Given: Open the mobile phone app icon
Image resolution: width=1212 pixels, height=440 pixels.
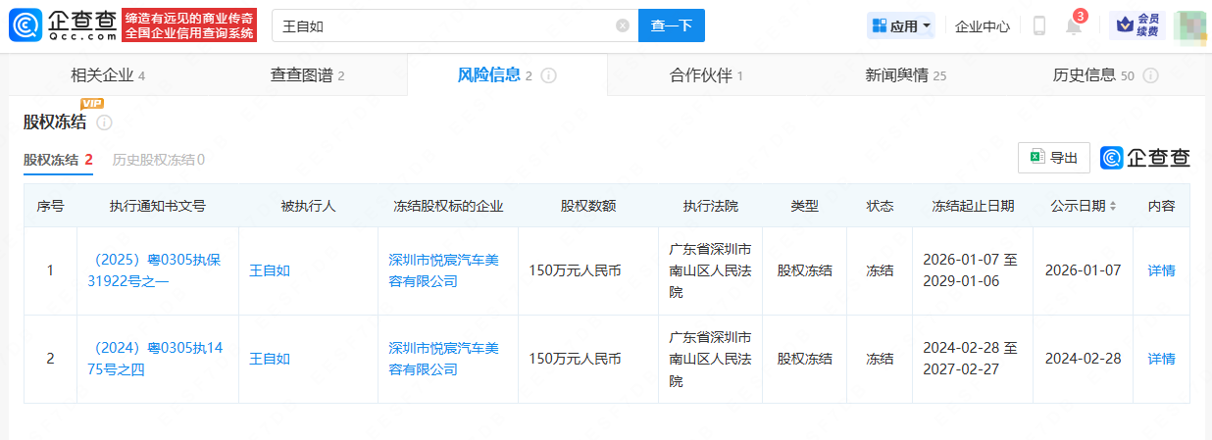Looking at the screenshot, I should (x=1039, y=26).
